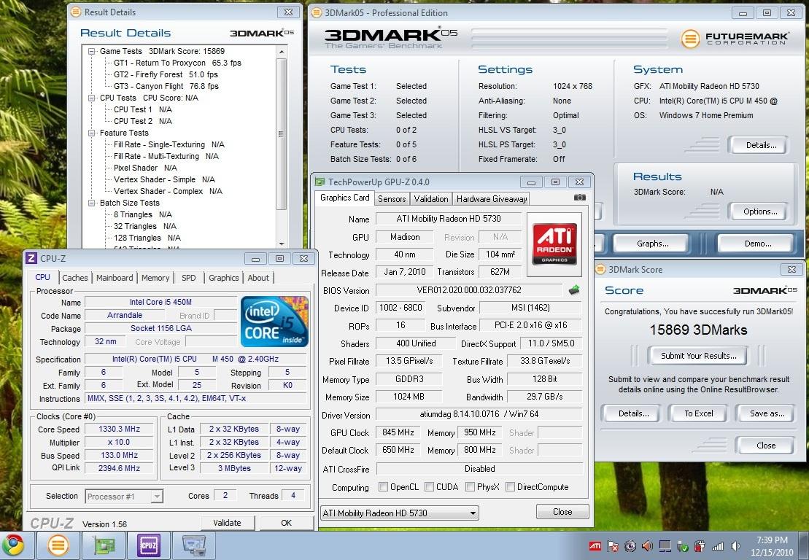Switch to 3DMark05 taskbar button
Image resolution: width=809 pixels, height=560 pixels.
[x=58, y=545]
